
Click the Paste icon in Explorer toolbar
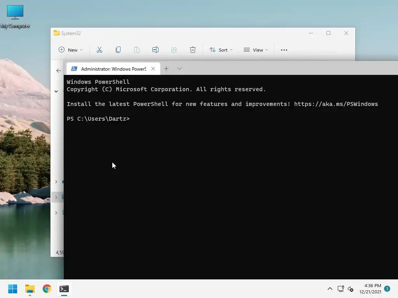pos(137,50)
